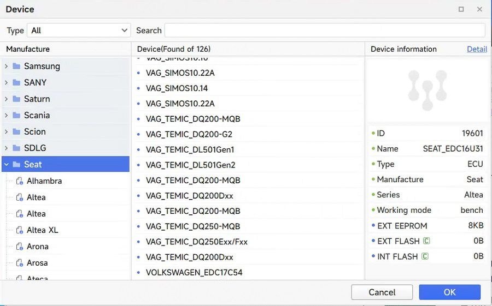Select VAG_TEMIC_DQ200-G2 in device list
The width and height of the screenshot is (492, 306).
click(x=189, y=134)
